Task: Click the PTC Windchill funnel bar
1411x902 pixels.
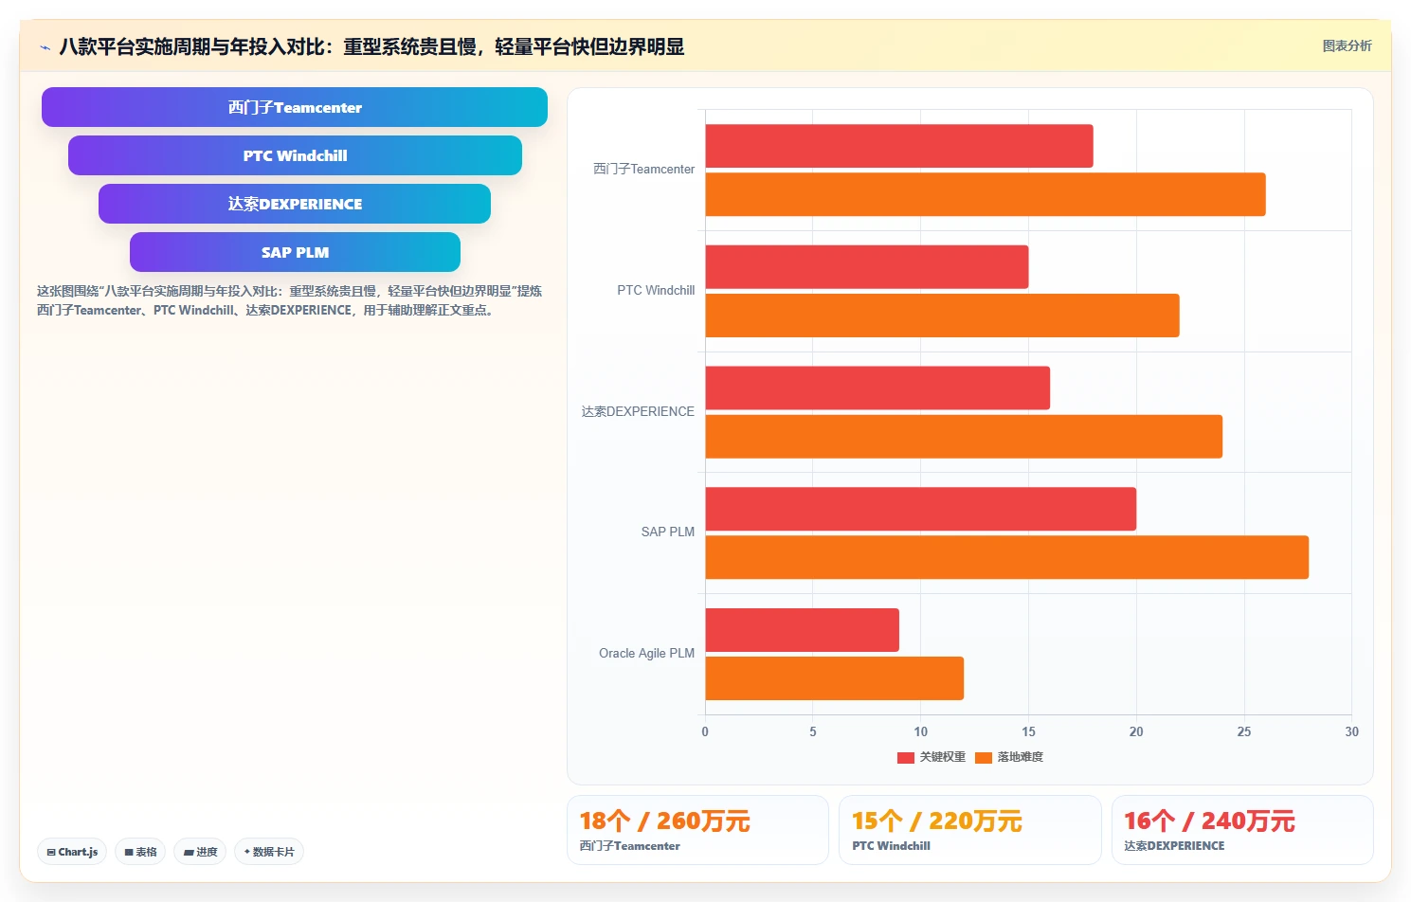Action: pyautogui.click(x=295, y=155)
